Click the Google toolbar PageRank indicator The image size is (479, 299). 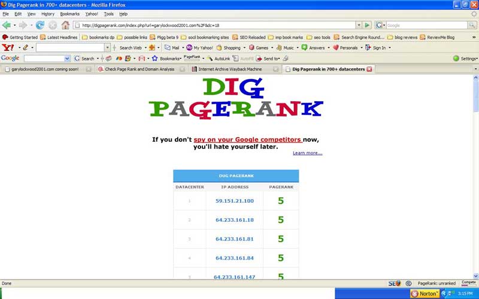pyautogui.click(x=192, y=57)
